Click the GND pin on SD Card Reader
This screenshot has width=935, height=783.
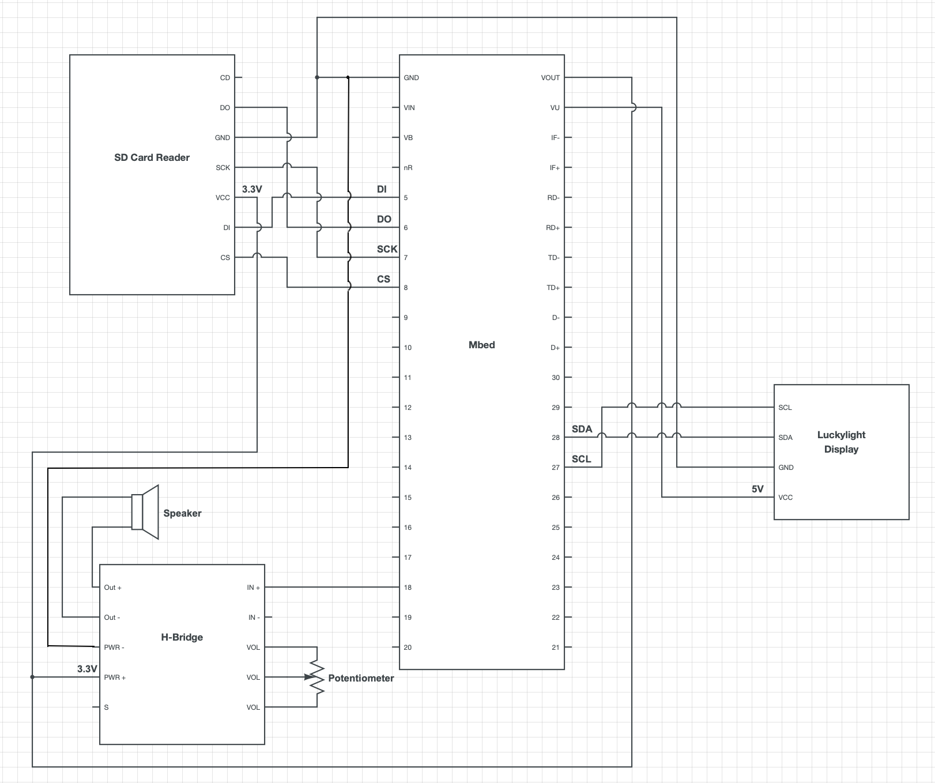point(223,138)
